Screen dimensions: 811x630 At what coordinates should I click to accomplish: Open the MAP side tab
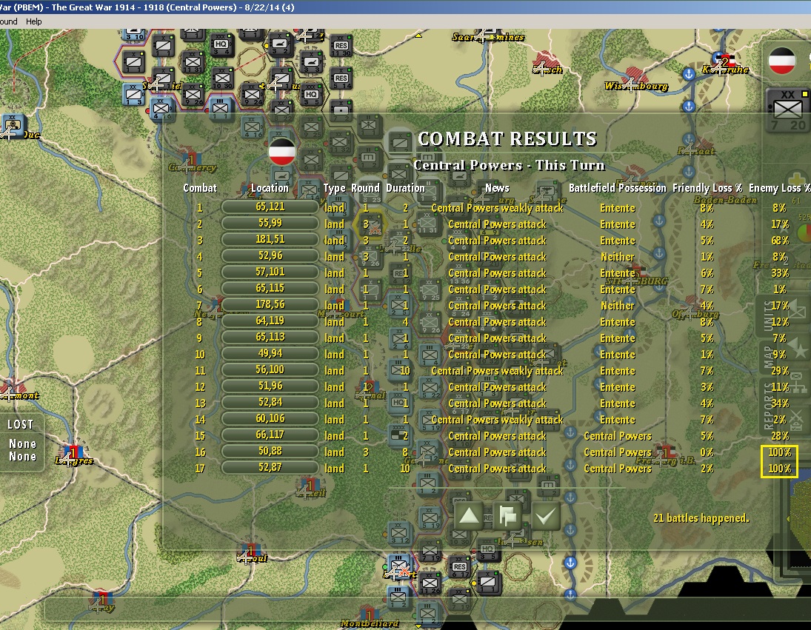[769, 357]
